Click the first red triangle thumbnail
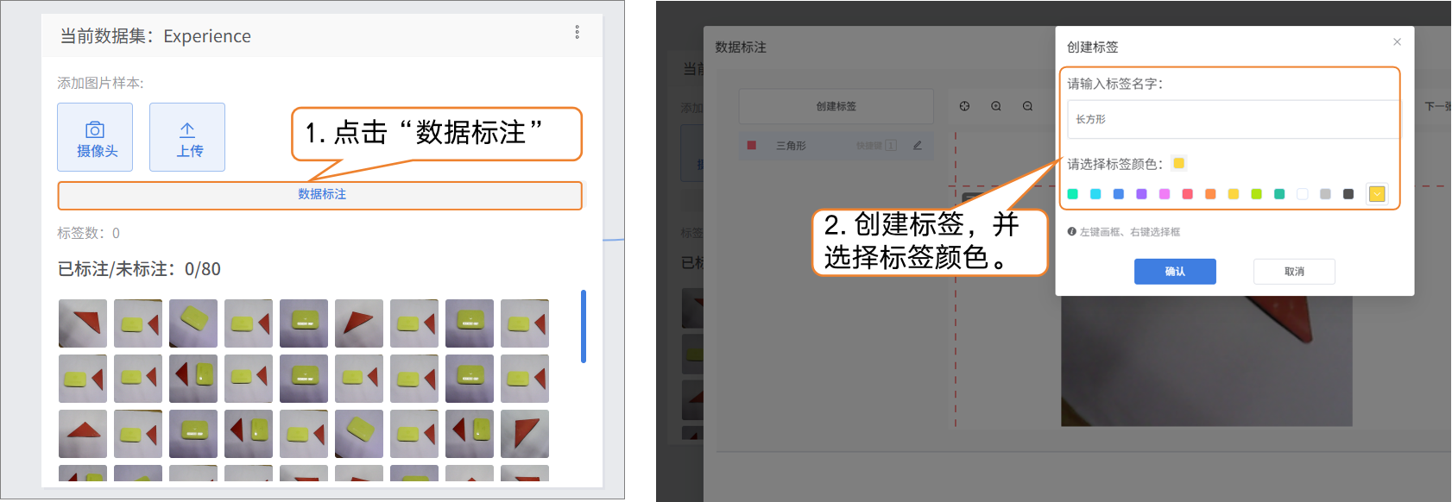This screenshot has width=1452, height=502. coord(83,323)
